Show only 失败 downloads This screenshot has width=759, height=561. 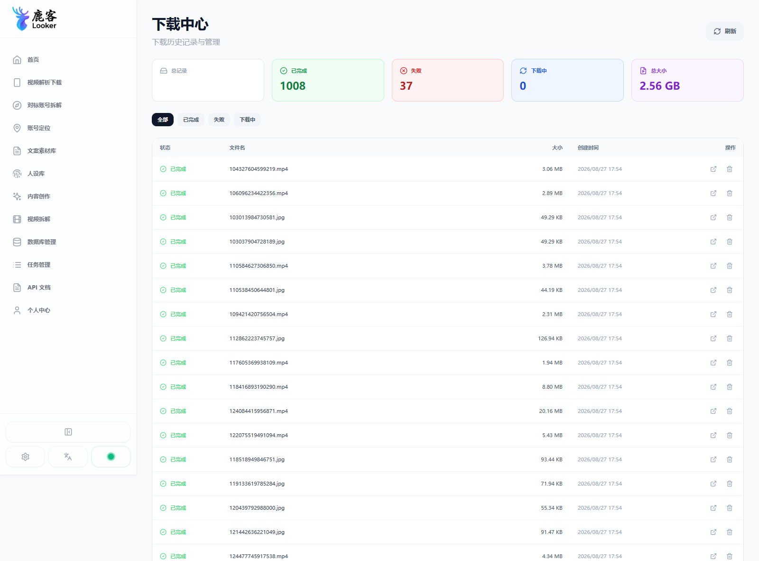click(219, 120)
